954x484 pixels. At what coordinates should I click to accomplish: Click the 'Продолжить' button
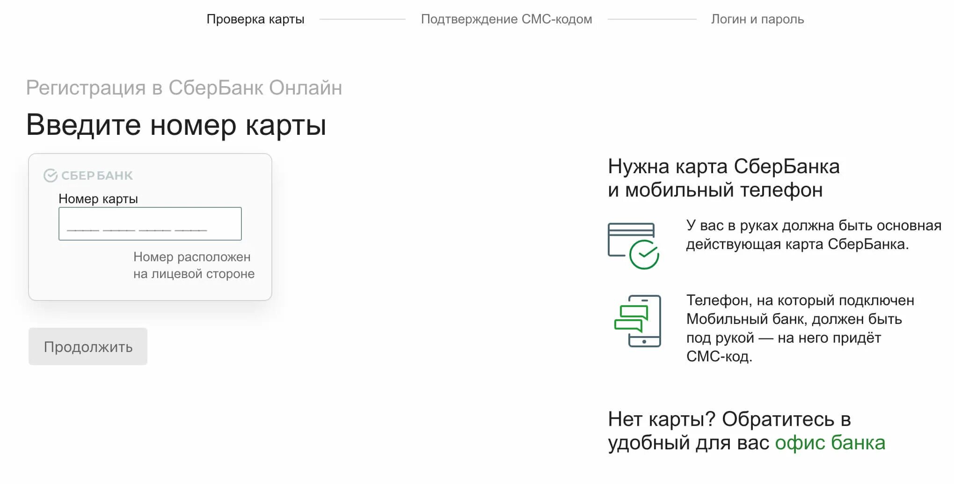[x=88, y=346]
